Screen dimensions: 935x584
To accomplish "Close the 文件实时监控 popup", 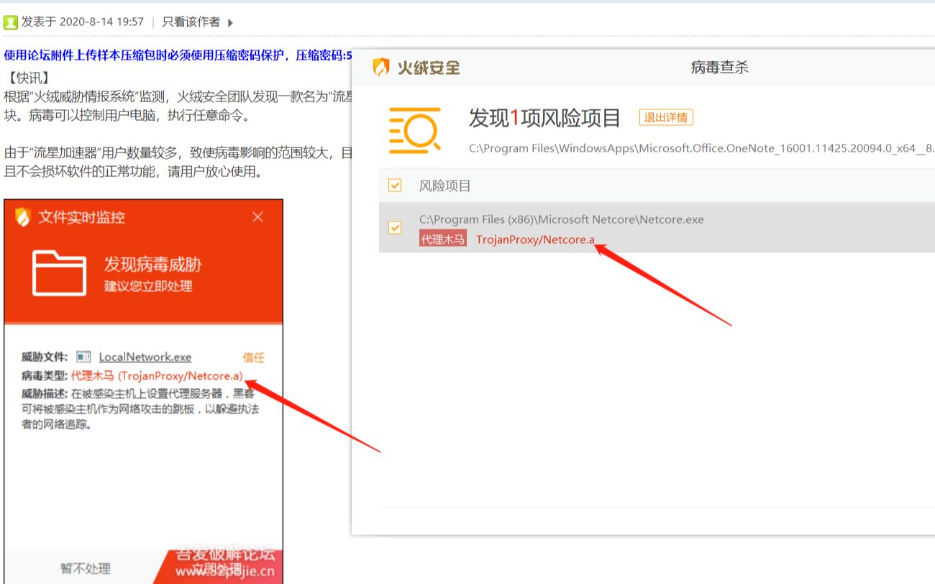I will [x=257, y=217].
